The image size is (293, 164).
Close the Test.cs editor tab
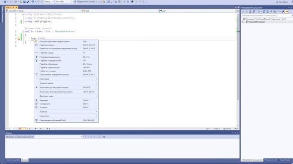tap(16, 7)
